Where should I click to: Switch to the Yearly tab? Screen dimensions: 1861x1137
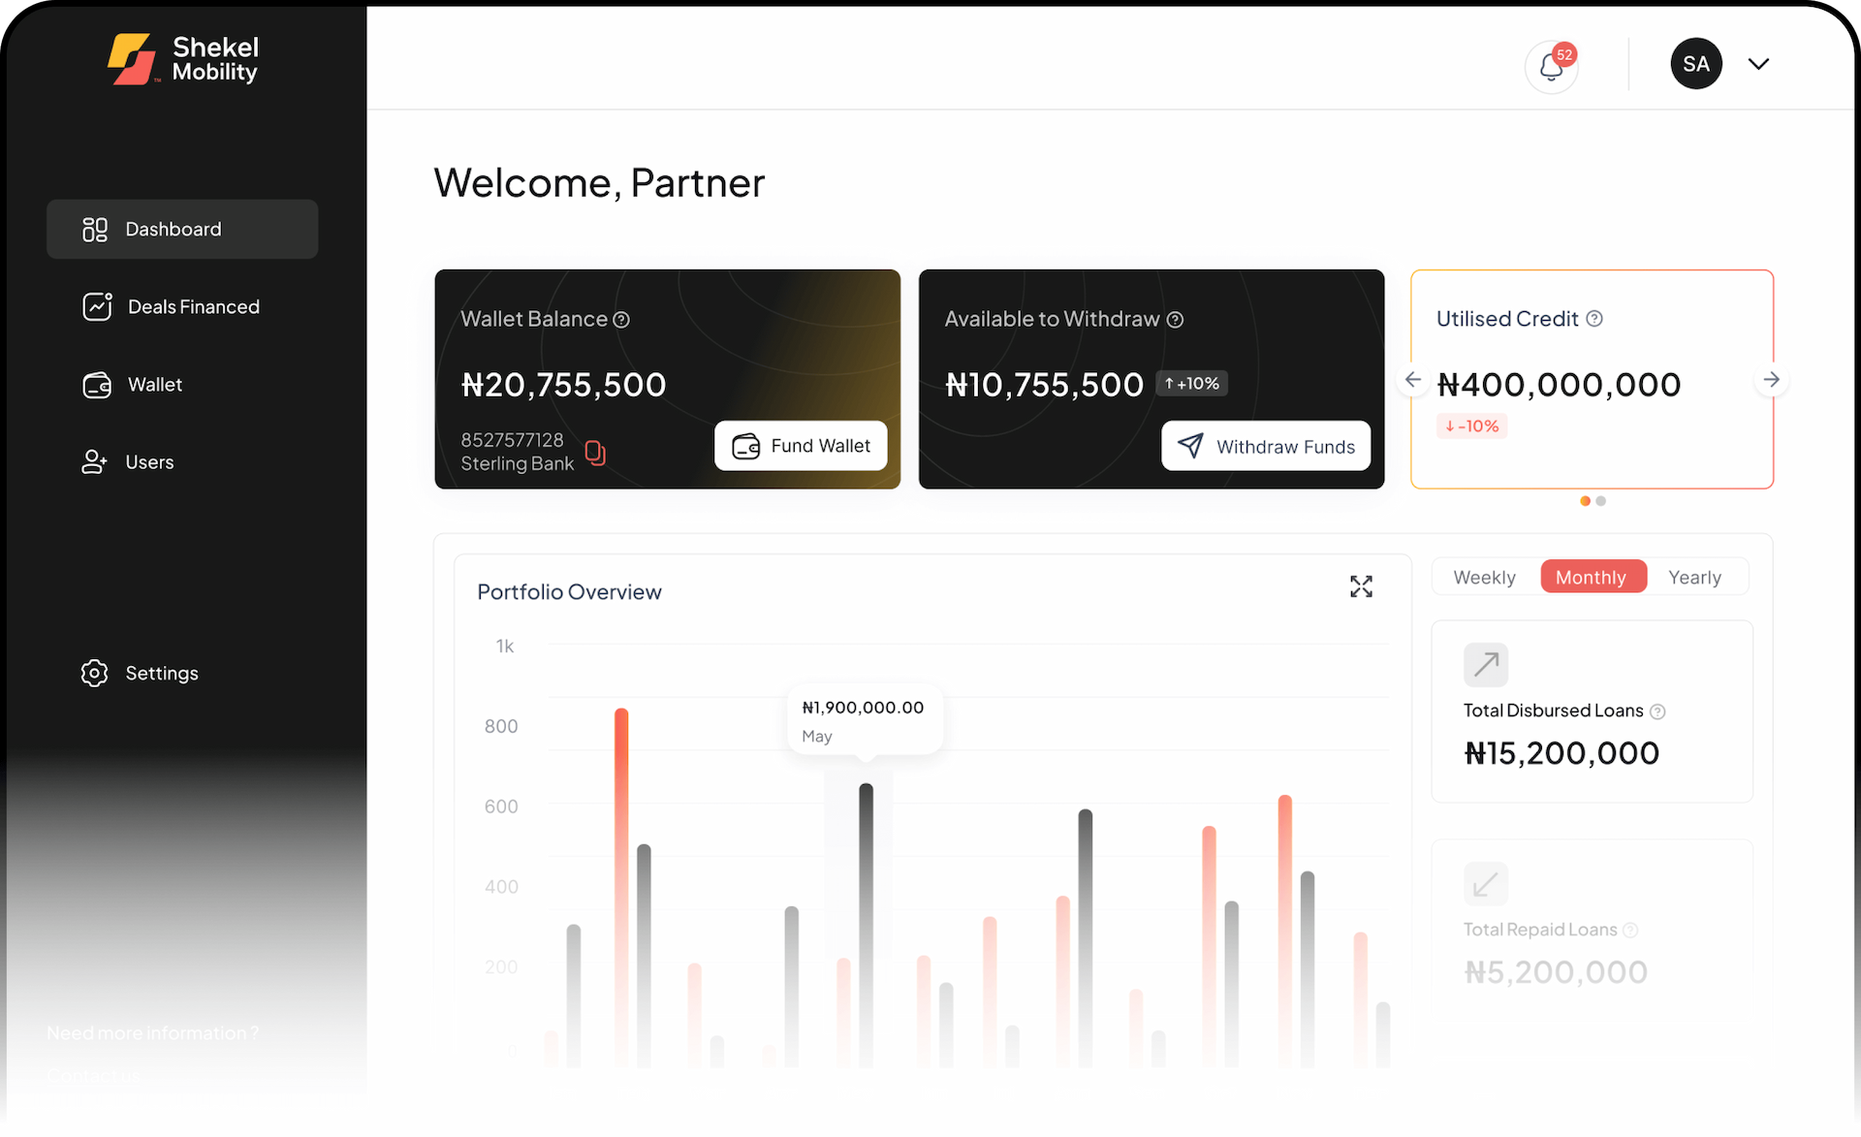click(x=1694, y=576)
